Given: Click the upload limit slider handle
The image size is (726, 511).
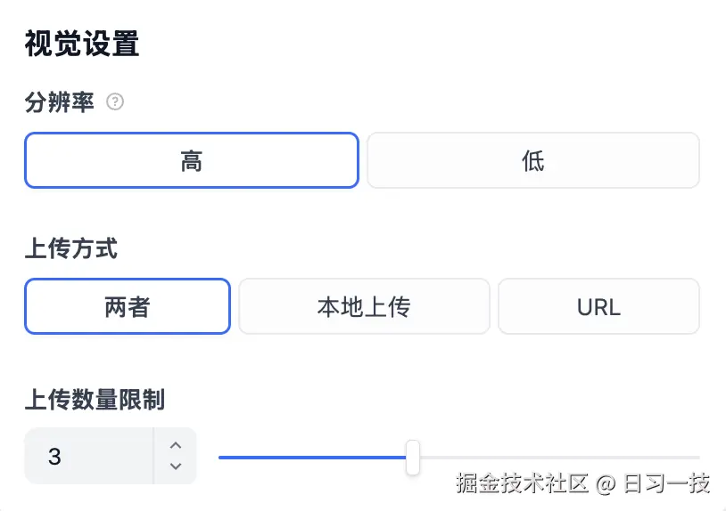Looking at the screenshot, I should tap(413, 457).
